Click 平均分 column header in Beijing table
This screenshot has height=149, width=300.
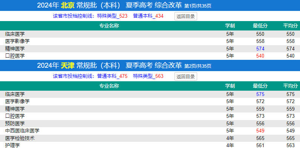click(291, 26)
